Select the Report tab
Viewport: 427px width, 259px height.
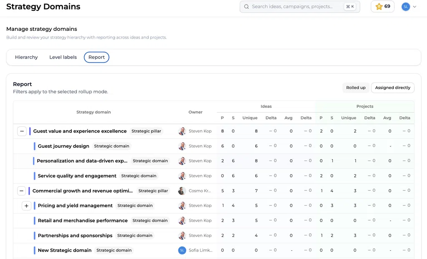(96, 57)
